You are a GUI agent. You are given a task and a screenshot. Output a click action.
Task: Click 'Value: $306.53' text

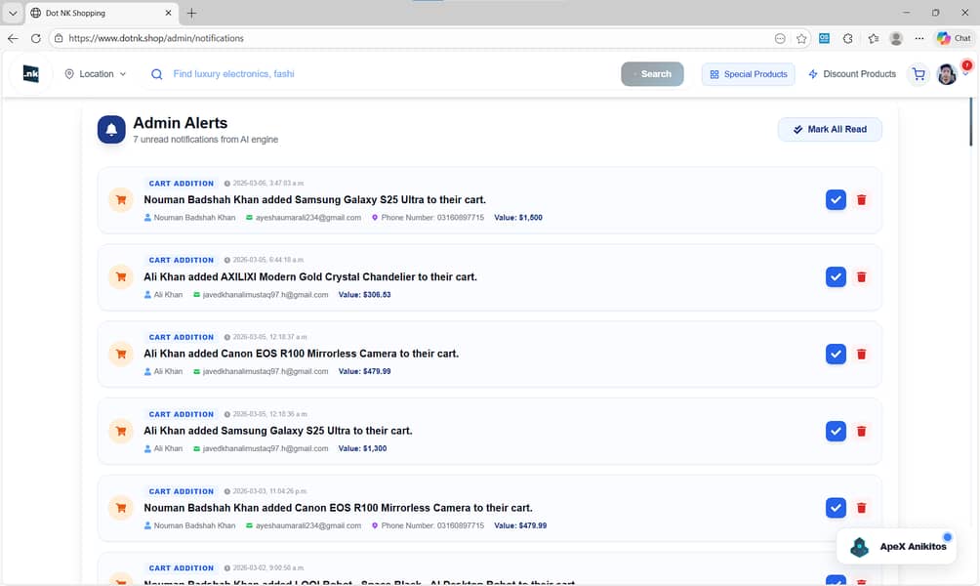point(364,295)
